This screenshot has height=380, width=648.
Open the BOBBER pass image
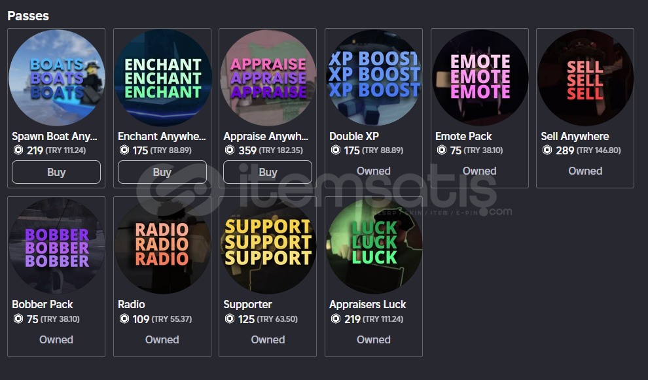56,246
